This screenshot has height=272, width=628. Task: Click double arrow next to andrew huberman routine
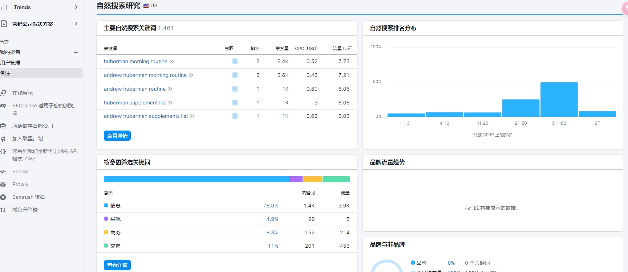coord(170,89)
